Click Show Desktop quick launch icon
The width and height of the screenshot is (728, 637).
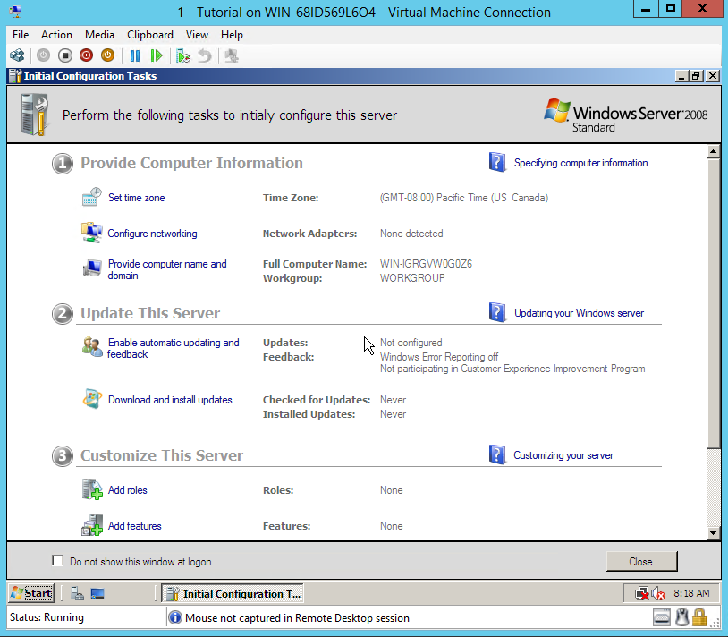pos(97,594)
